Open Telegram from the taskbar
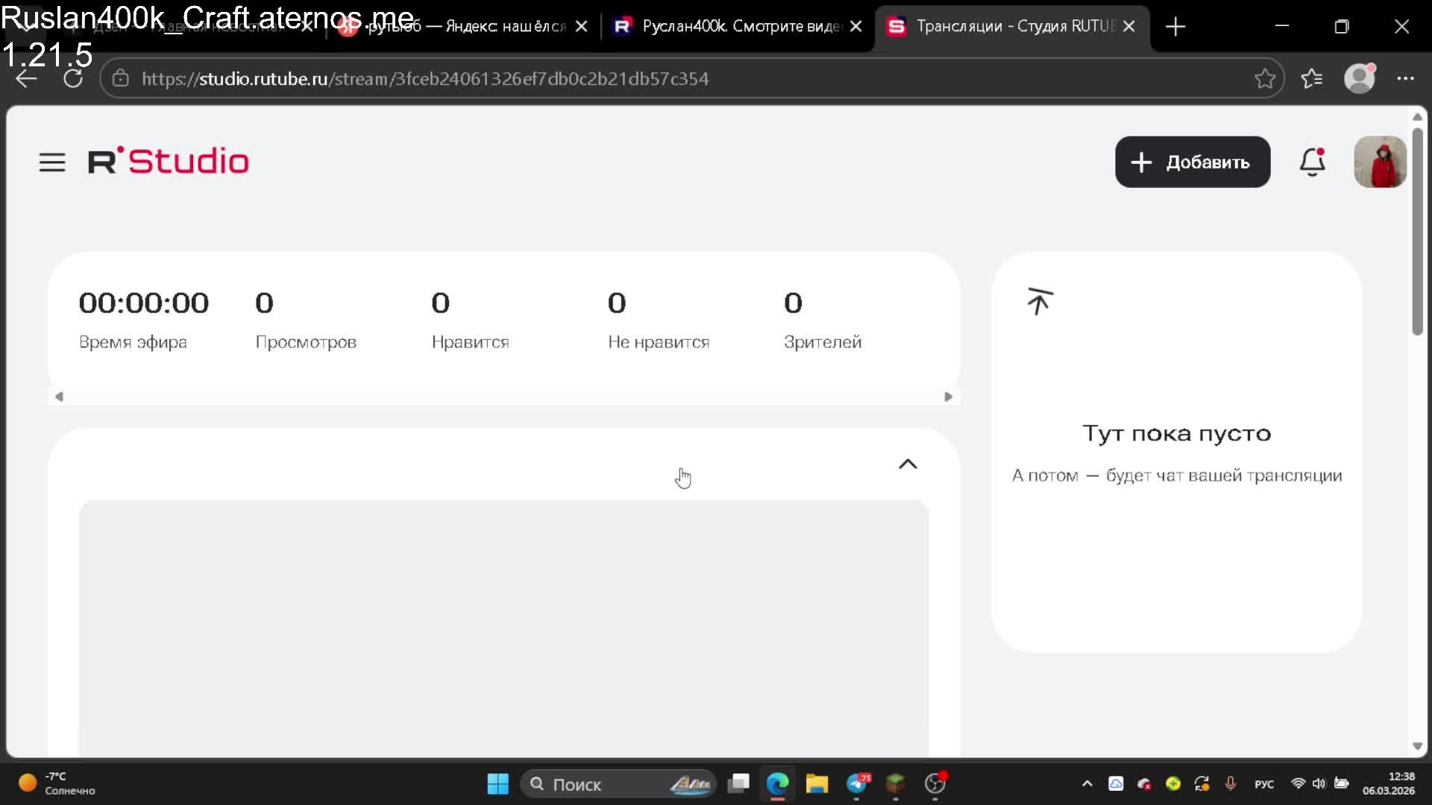The image size is (1432, 805). pyautogui.click(x=858, y=784)
